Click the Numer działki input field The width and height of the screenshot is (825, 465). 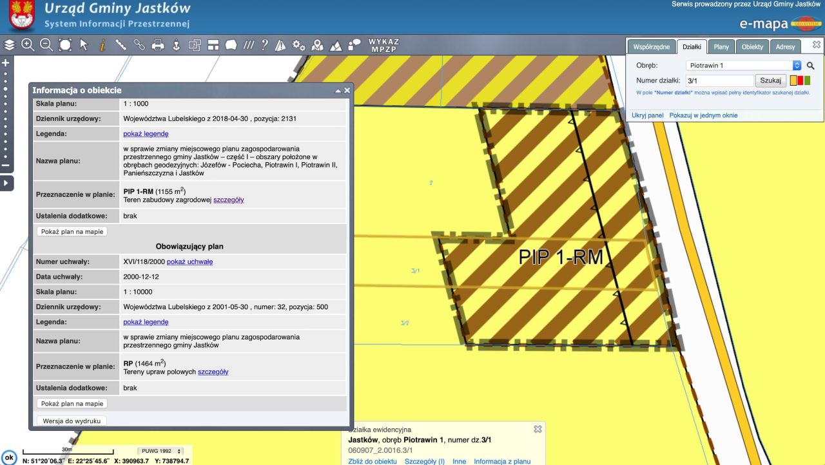tap(719, 81)
